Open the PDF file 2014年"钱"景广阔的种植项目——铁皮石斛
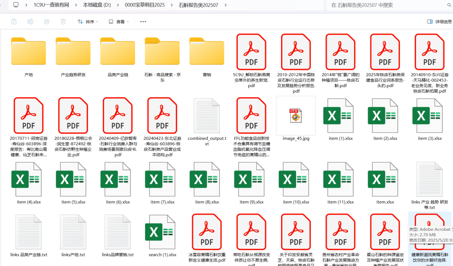Viewport: 453px width, 266px height. point(340,52)
